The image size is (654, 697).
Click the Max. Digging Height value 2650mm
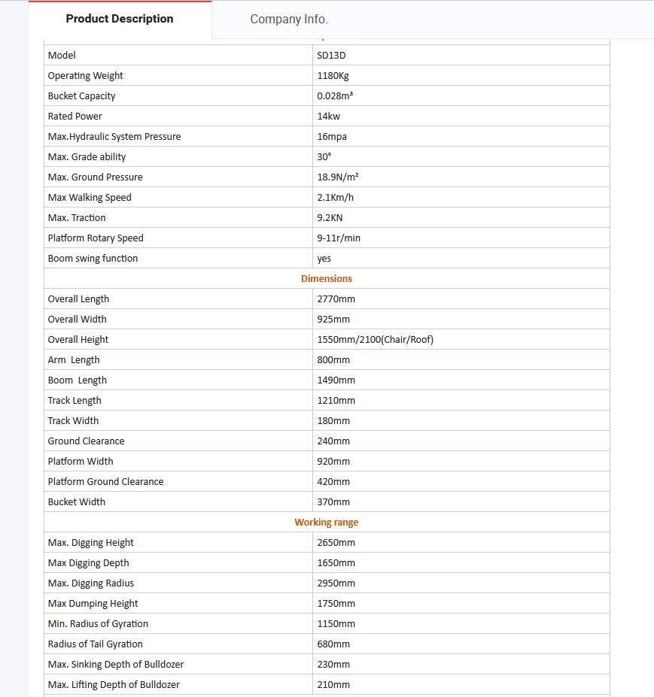coord(333,542)
